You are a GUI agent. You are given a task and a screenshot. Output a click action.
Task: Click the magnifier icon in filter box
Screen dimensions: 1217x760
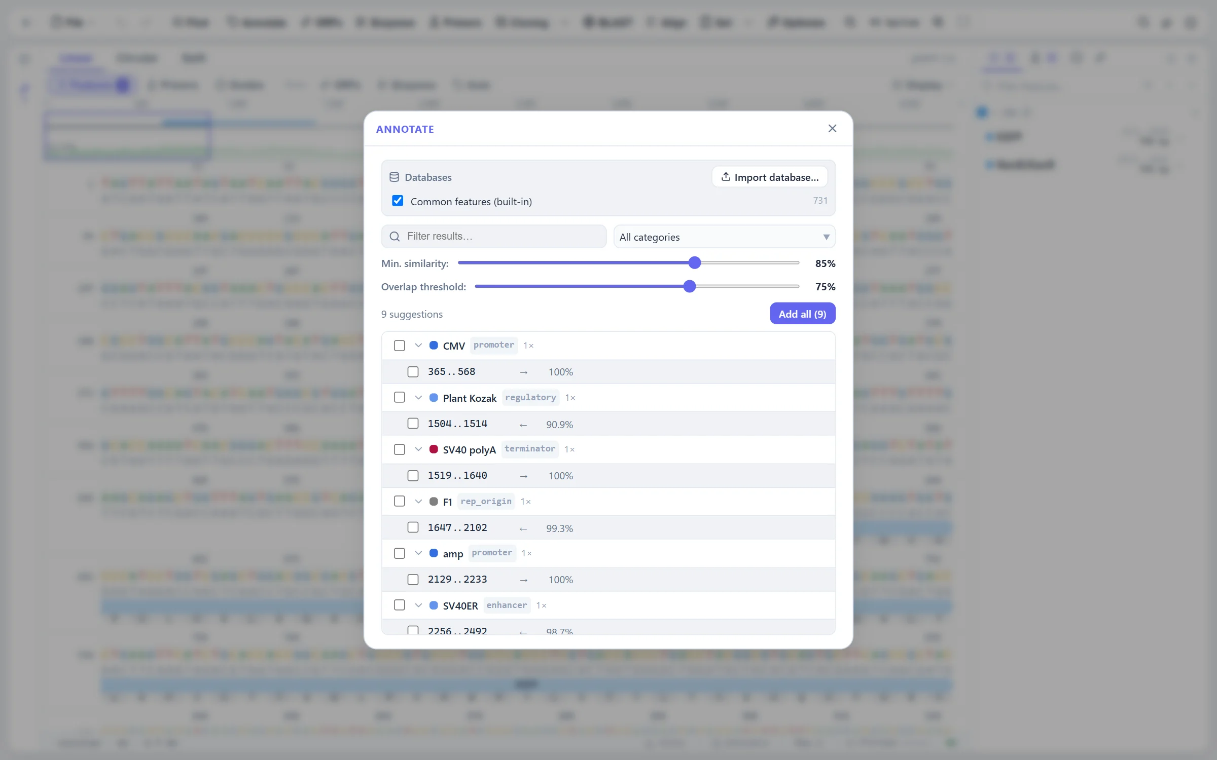(395, 237)
